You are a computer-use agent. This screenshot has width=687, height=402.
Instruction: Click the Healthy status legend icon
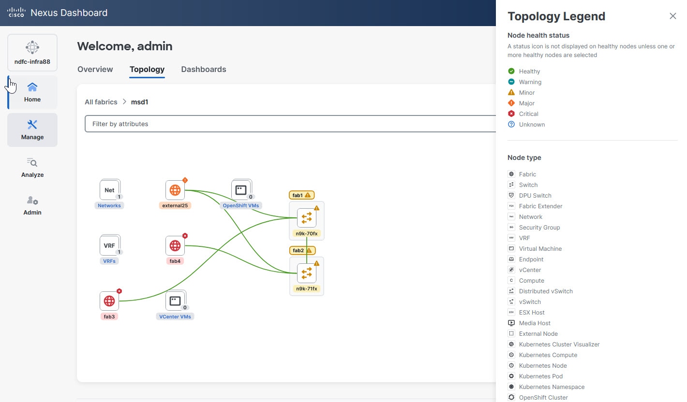tap(511, 71)
